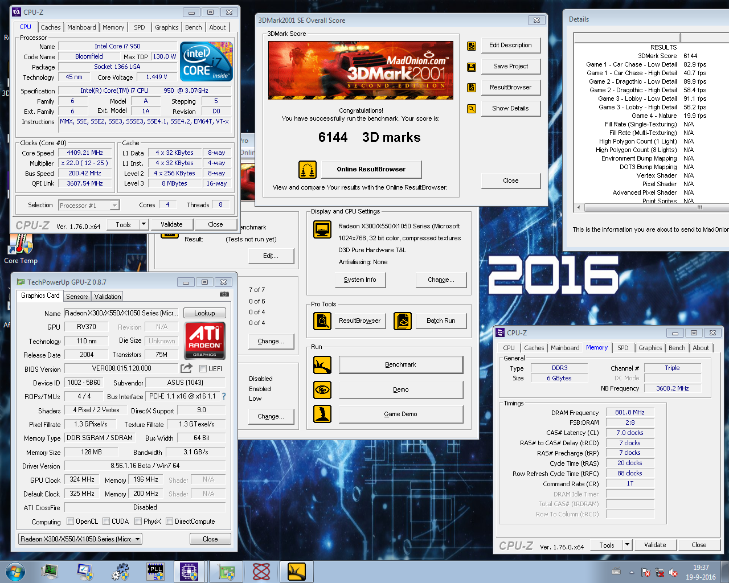This screenshot has width=729, height=583.
Task: Click the 3DMark2001 taskbar icon
Action: pos(297,572)
